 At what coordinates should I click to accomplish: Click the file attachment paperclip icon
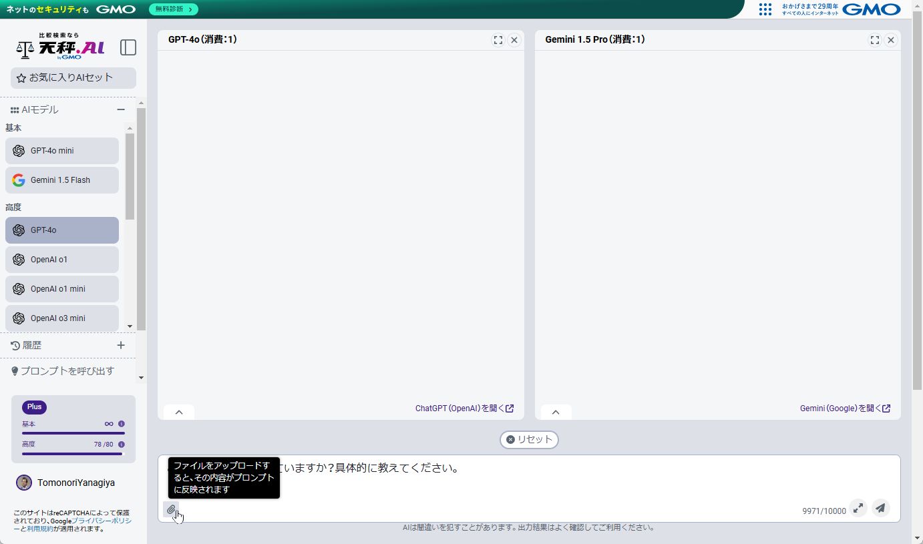[172, 509]
